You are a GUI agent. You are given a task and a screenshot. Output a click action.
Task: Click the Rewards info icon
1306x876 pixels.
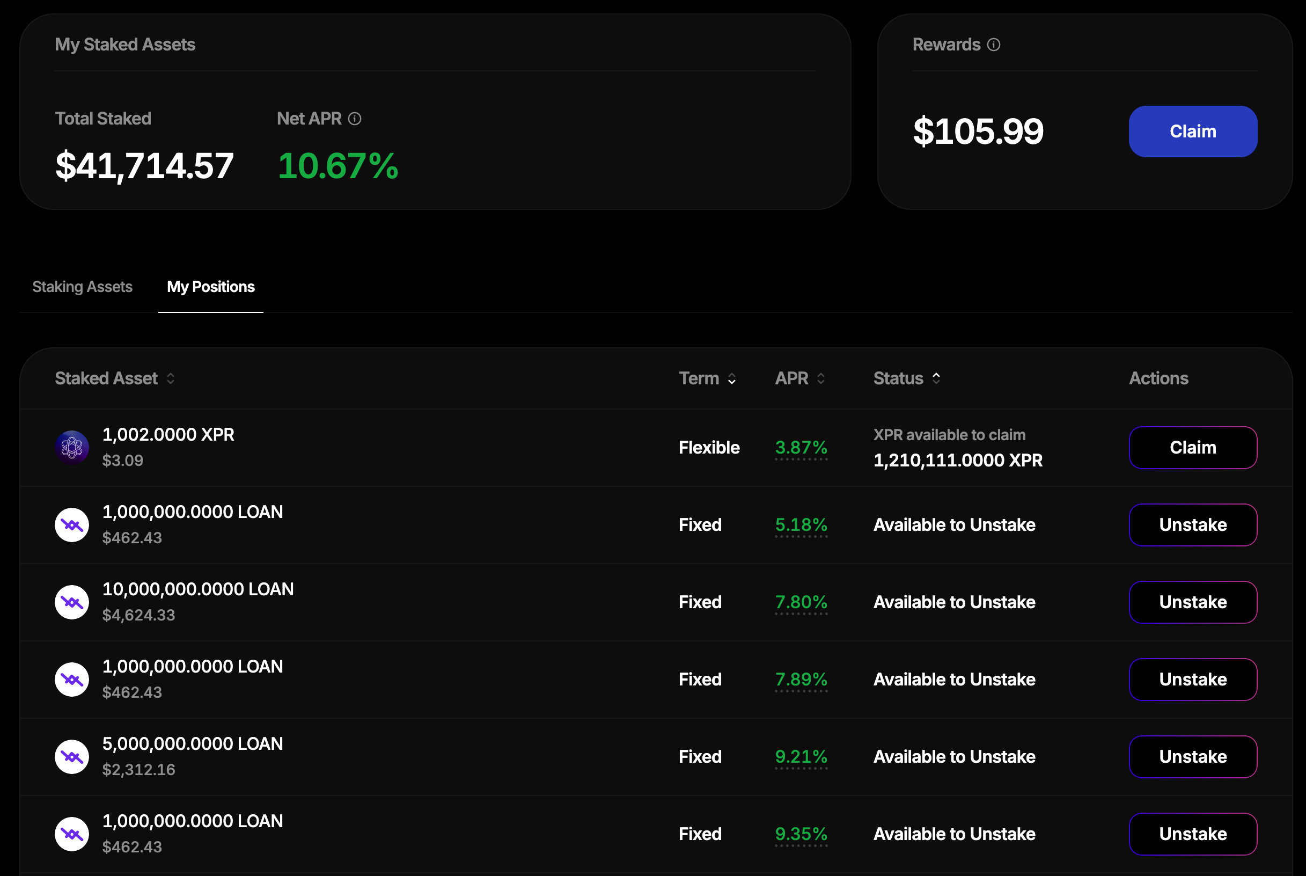(x=993, y=45)
